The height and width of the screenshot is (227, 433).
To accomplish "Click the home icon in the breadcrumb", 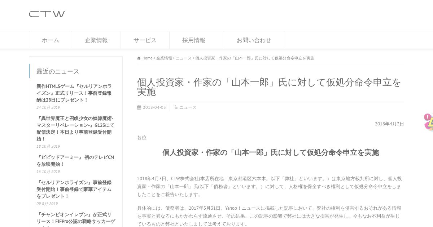I will click(139, 58).
